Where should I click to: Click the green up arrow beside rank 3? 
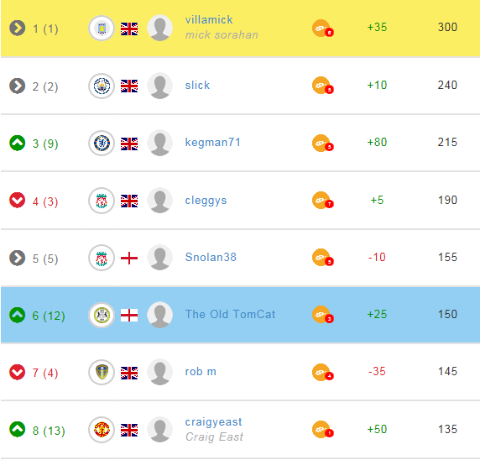(x=18, y=143)
